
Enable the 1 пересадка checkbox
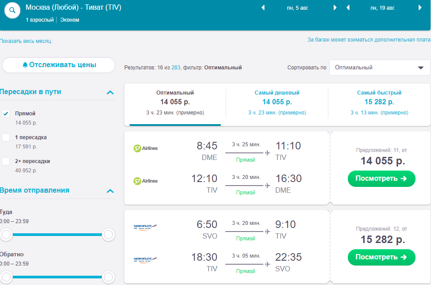point(6,137)
